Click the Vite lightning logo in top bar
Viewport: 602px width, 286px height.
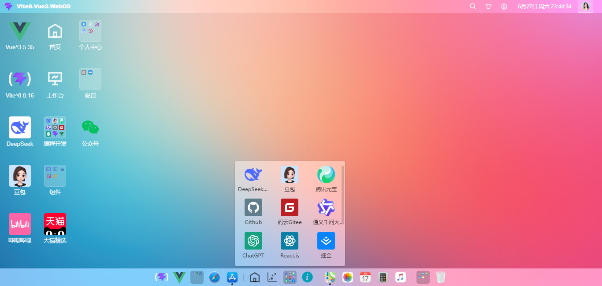8,7
